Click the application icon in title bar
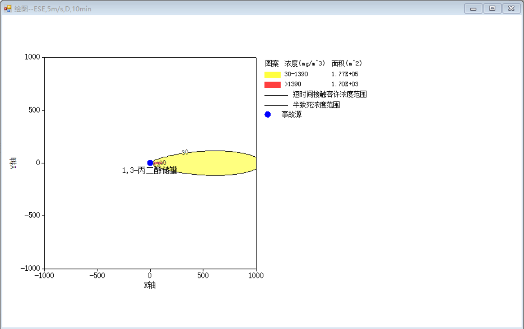 (x=7, y=9)
